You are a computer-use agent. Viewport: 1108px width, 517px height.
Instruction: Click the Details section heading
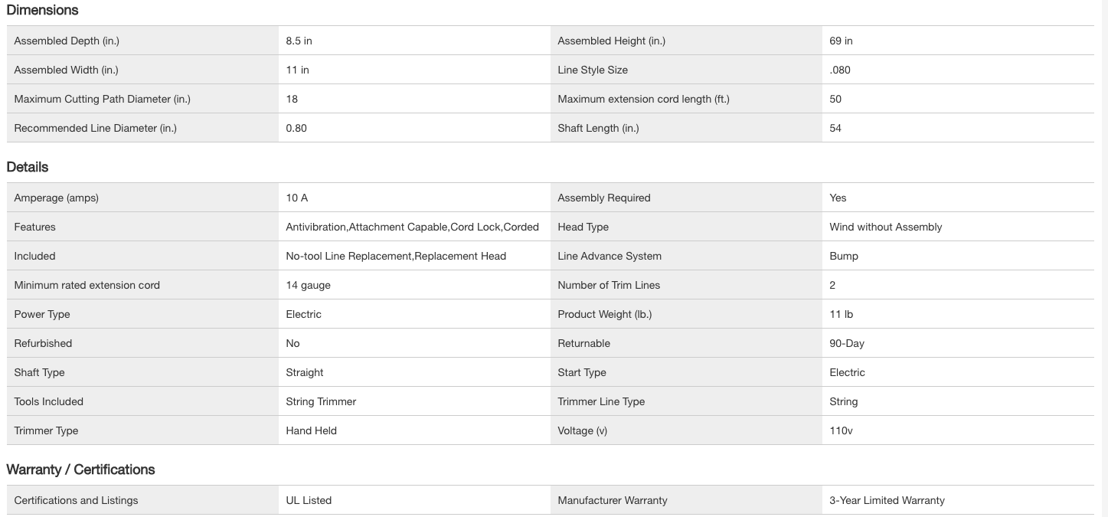(28, 167)
